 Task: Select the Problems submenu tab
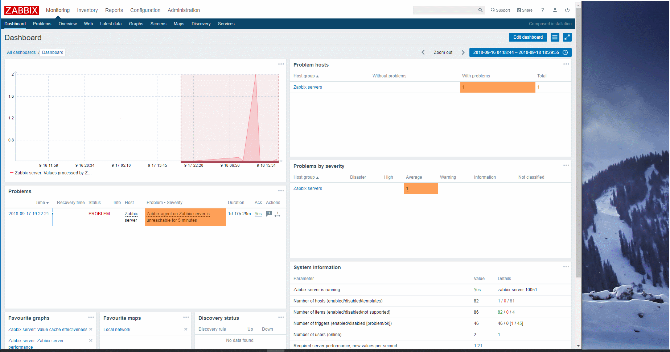pos(42,24)
